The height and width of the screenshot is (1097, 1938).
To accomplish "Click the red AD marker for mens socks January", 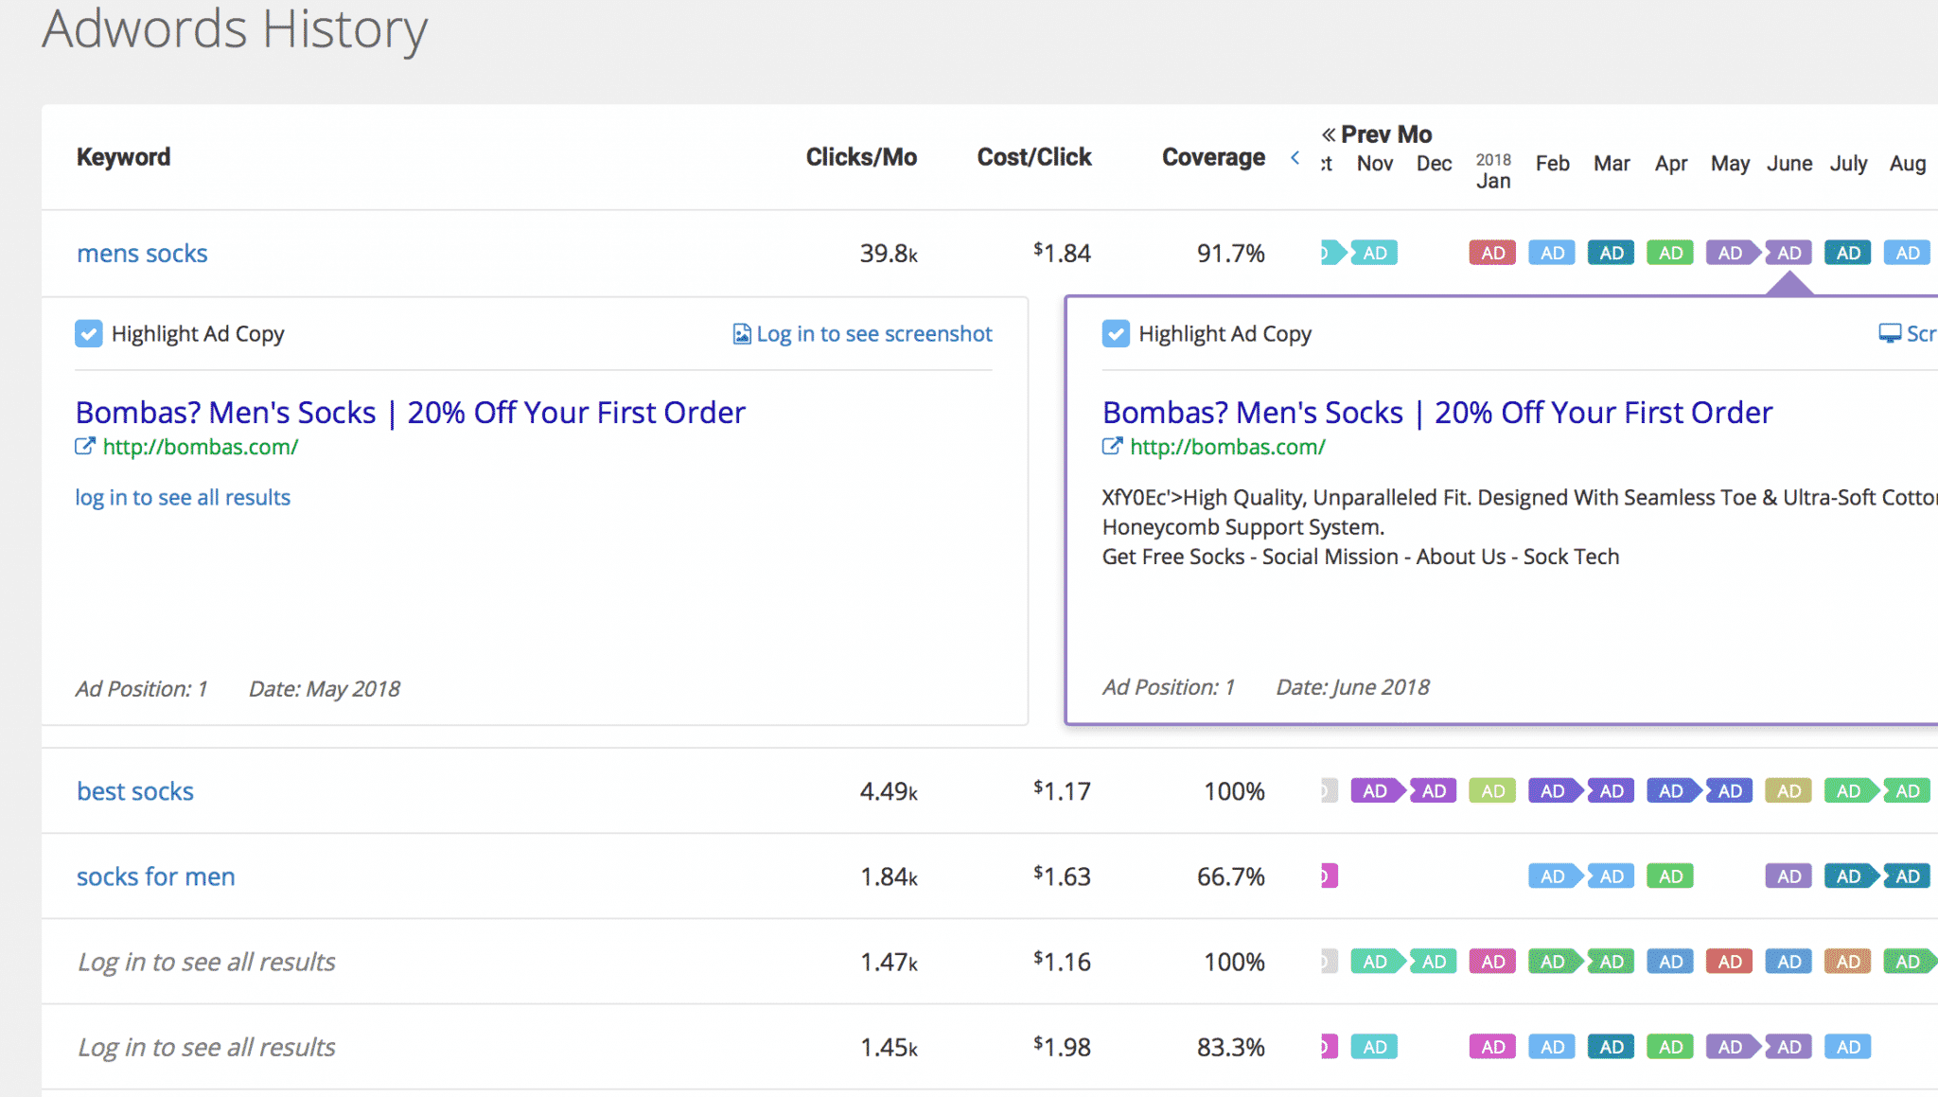I will coord(1492,253).
